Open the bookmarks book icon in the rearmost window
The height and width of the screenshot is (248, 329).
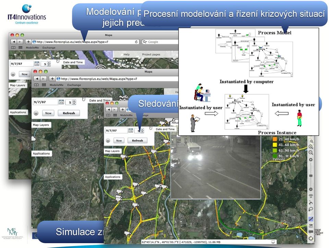tap(13, 48)
